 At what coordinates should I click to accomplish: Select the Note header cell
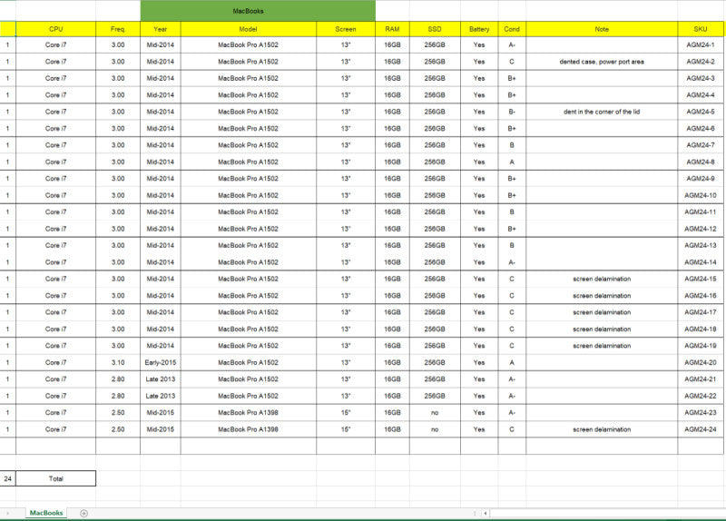602,29
